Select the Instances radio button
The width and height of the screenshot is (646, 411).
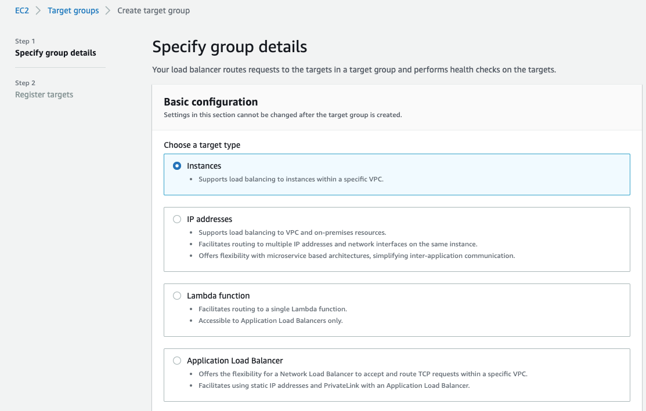(x=177, y=166)
